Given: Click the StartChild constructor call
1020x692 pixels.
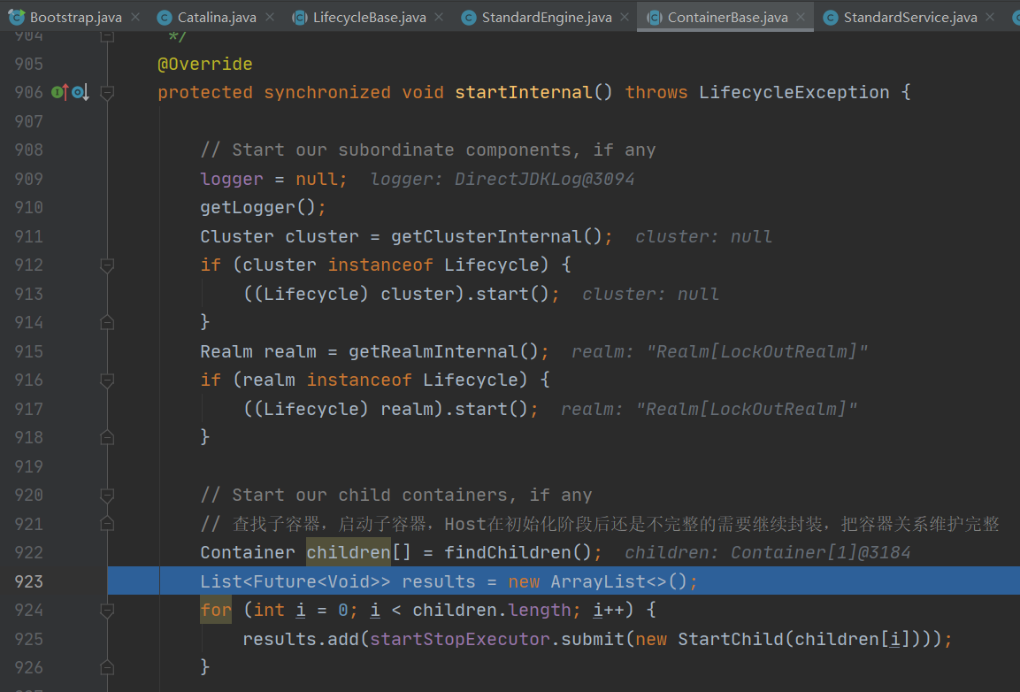Looking at the screenshot, I should coord(731,639).
